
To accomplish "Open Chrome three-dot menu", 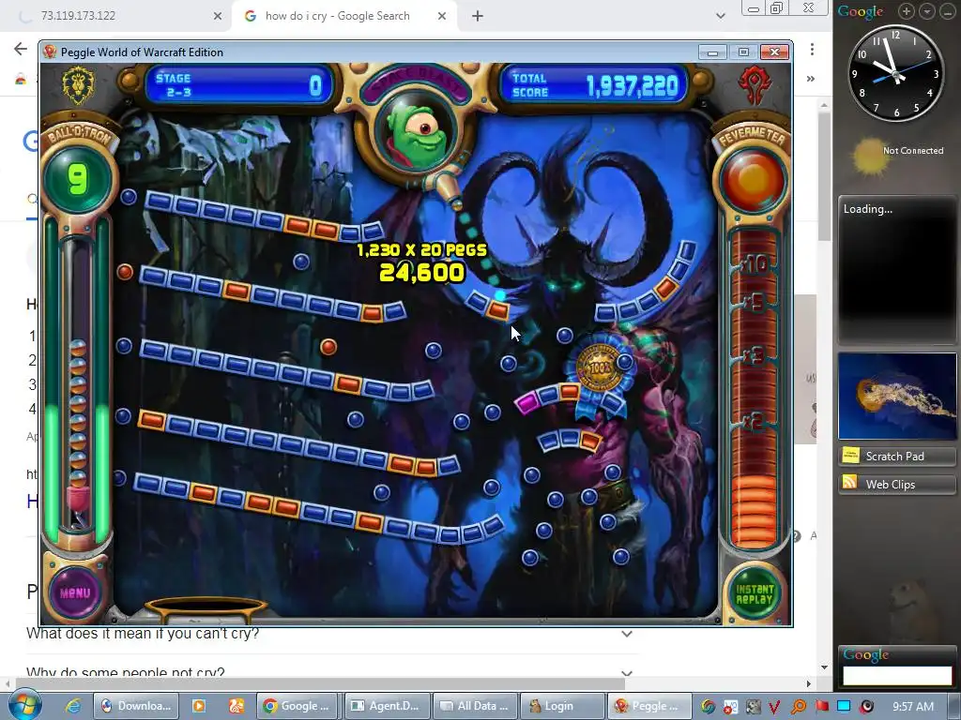I will (812, 49).
